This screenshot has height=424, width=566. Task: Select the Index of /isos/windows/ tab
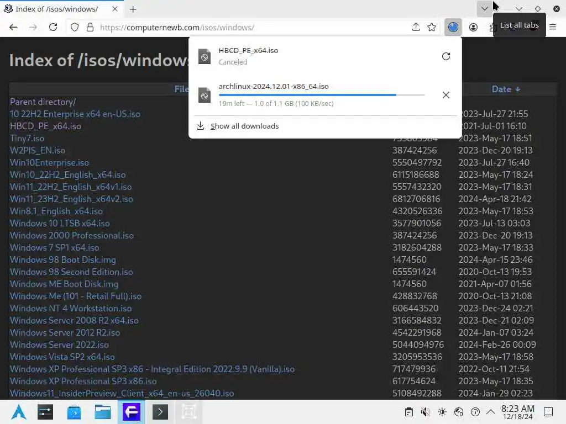pos(61,9)
